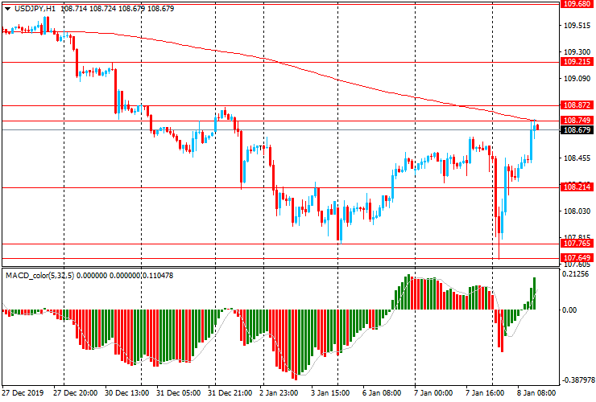Select the 3 Jan 15:00 time label
This screenshot has width=596, height=402.
pyautogui.click(x=330, y=393)
